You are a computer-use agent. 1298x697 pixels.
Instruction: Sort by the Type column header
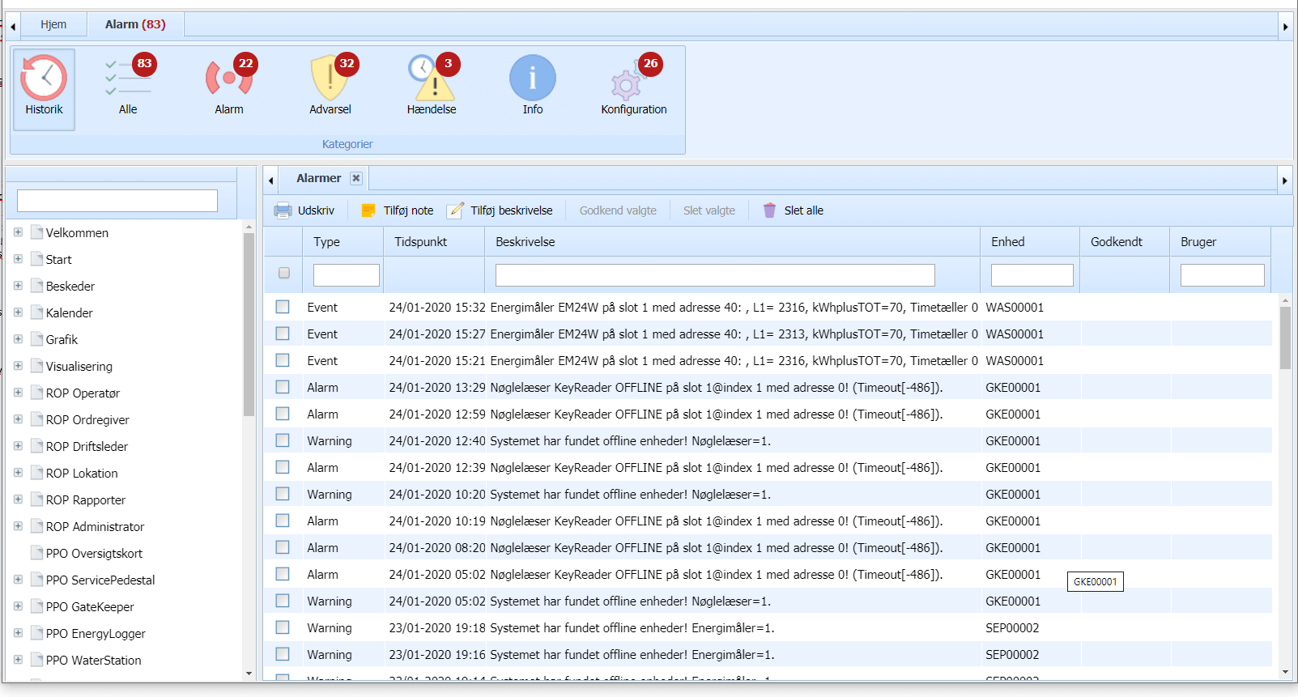point(343,242)
